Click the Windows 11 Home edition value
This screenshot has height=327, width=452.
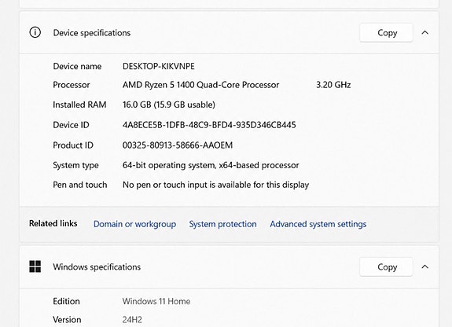(156, 301)
